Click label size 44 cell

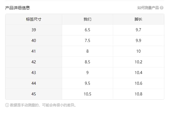(x=34, y=83)
